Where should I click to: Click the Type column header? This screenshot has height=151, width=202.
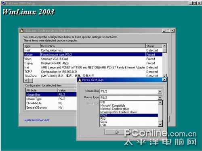click(32, 46)
